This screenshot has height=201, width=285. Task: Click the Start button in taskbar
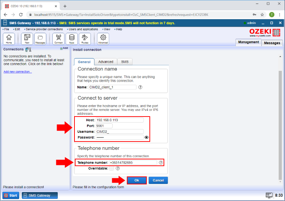[11, 195]
